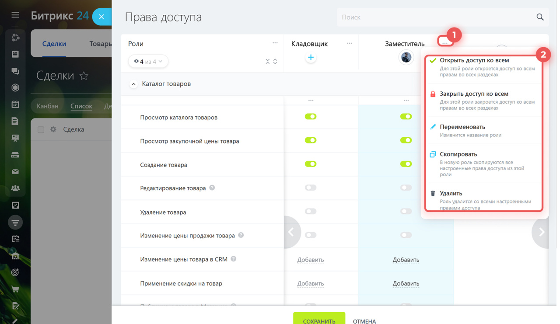This screenshot has width=560, height=324.
Task: Open the hamburger main menu
Action: pyautogui.click(x=15, y=15)
